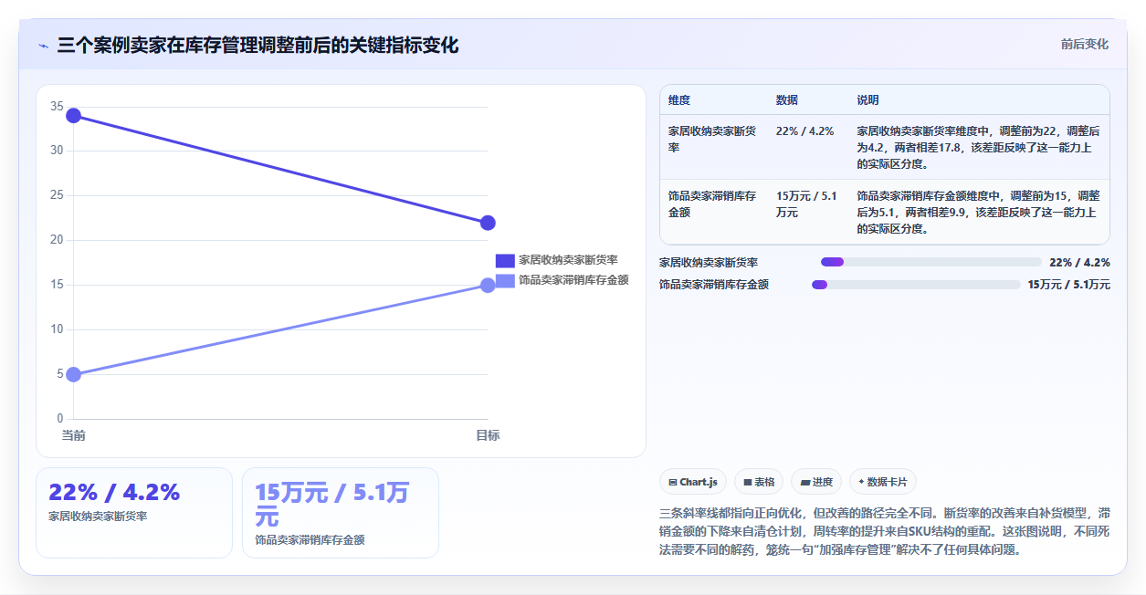Screen dimensions: 1146x595
Task: Click the diamond icon in 数据卡片 tag
Action: pos(861,482)
